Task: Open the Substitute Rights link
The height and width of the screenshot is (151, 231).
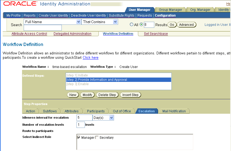Action: click(122, 16)
